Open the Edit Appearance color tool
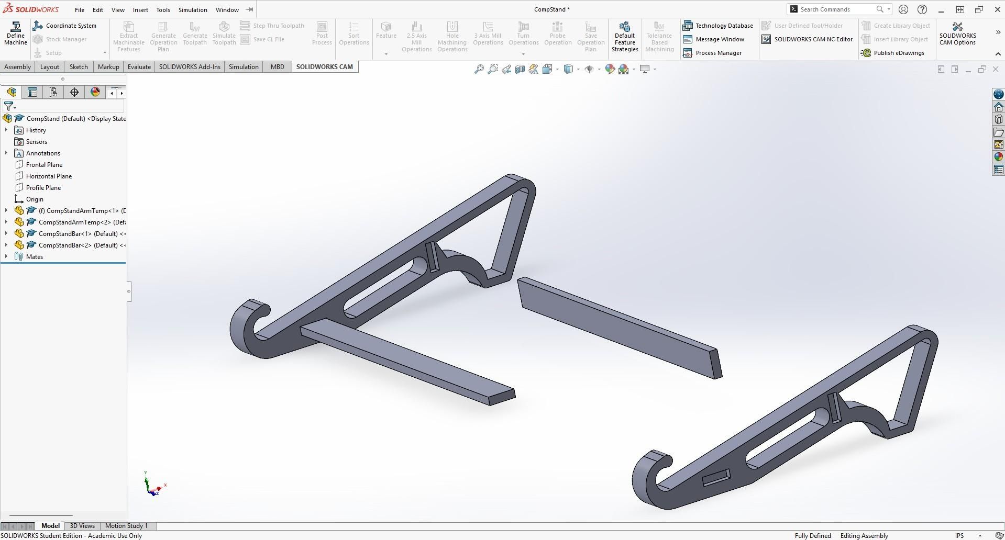1005x540 pixels. pos(610,69)
